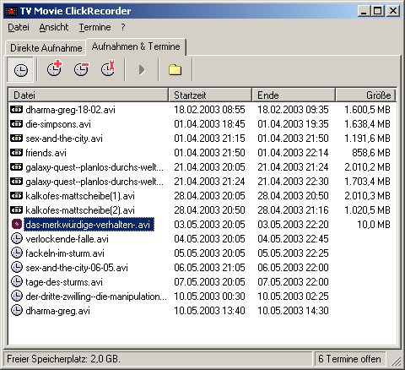Remove appointment using clock-minus icon
This screenshot has width=405, height=370.
coord(81,69)
